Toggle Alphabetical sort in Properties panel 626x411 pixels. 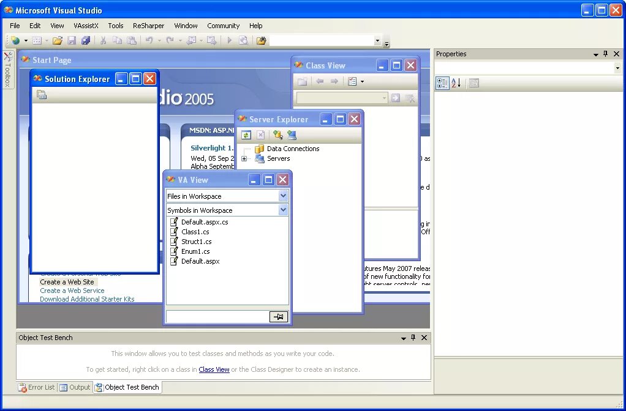click(456, 83)
